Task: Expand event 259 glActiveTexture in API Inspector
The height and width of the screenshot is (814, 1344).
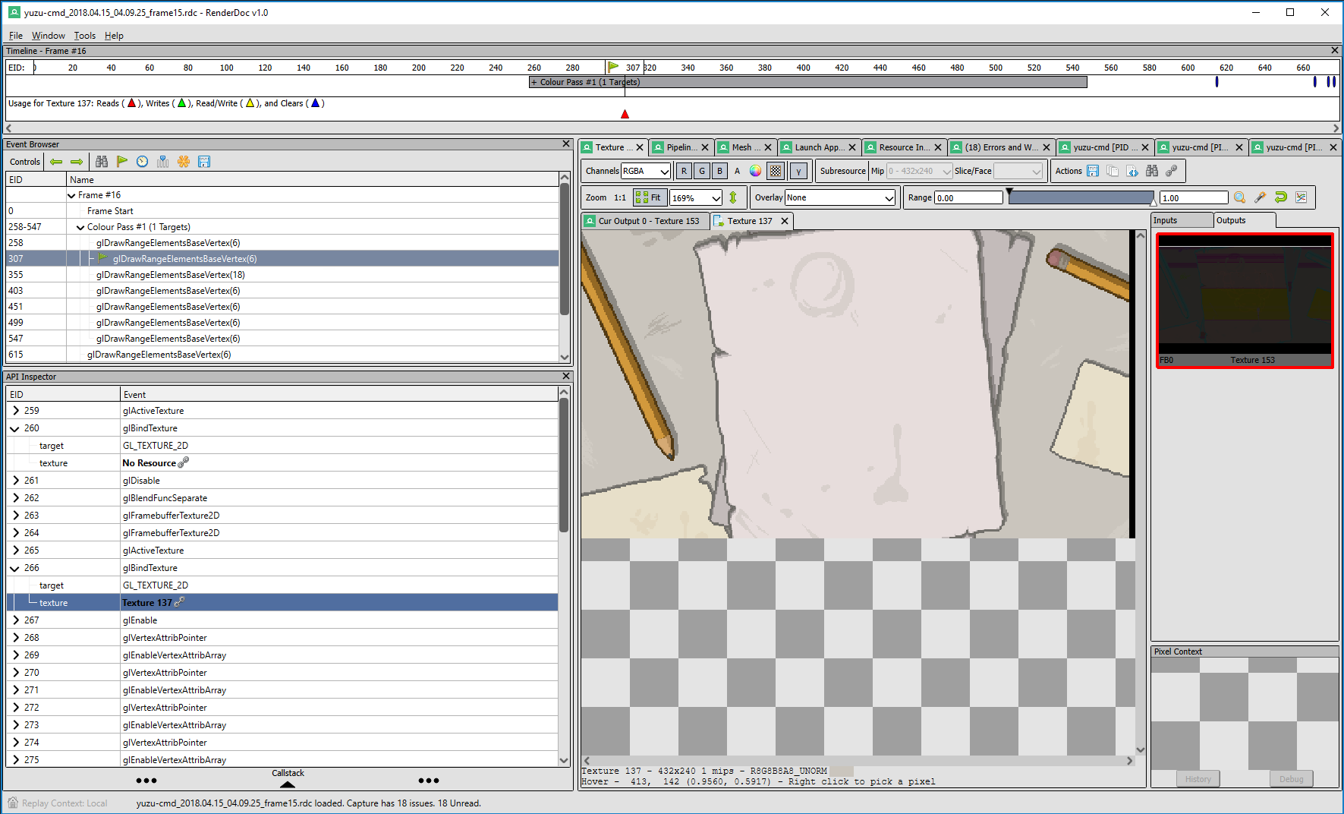Action: pyautogui.click(x=17, y=411)
